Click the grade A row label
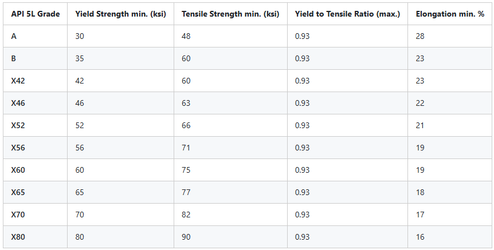This screenshot has width=494, height=250. (x=14, y=36)
